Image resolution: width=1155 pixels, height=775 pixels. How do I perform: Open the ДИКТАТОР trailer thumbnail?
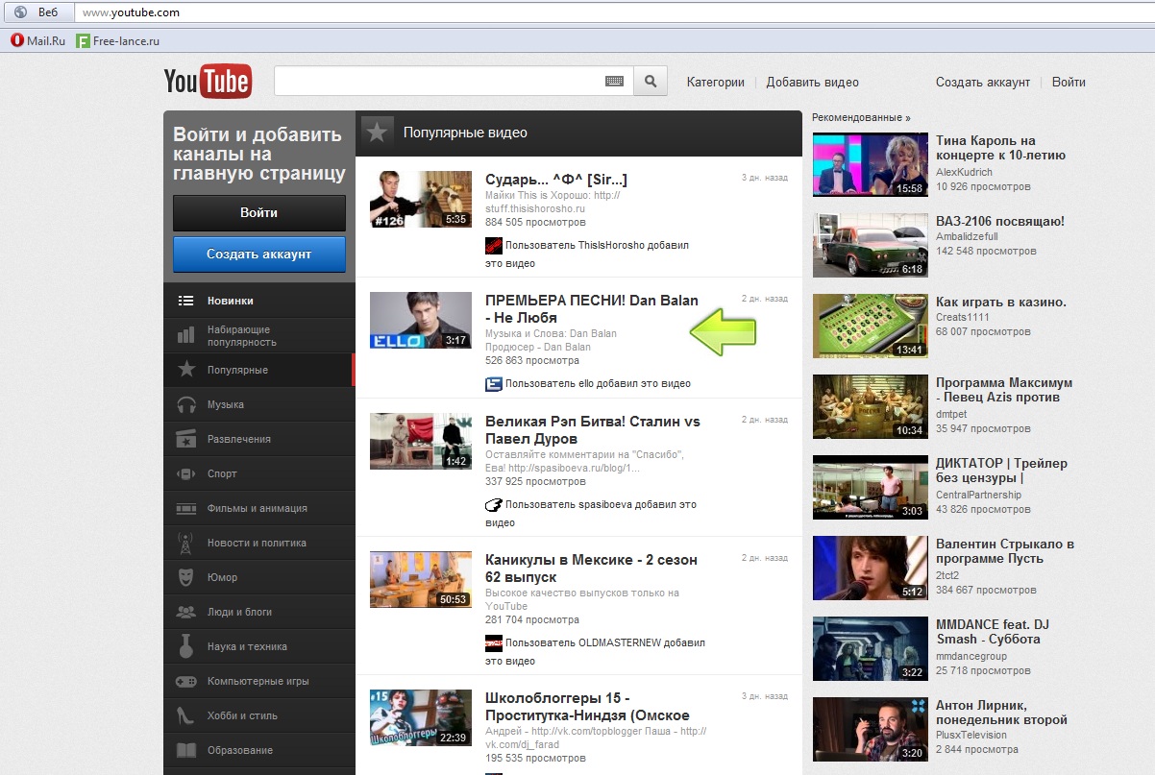tap(871, 487)
